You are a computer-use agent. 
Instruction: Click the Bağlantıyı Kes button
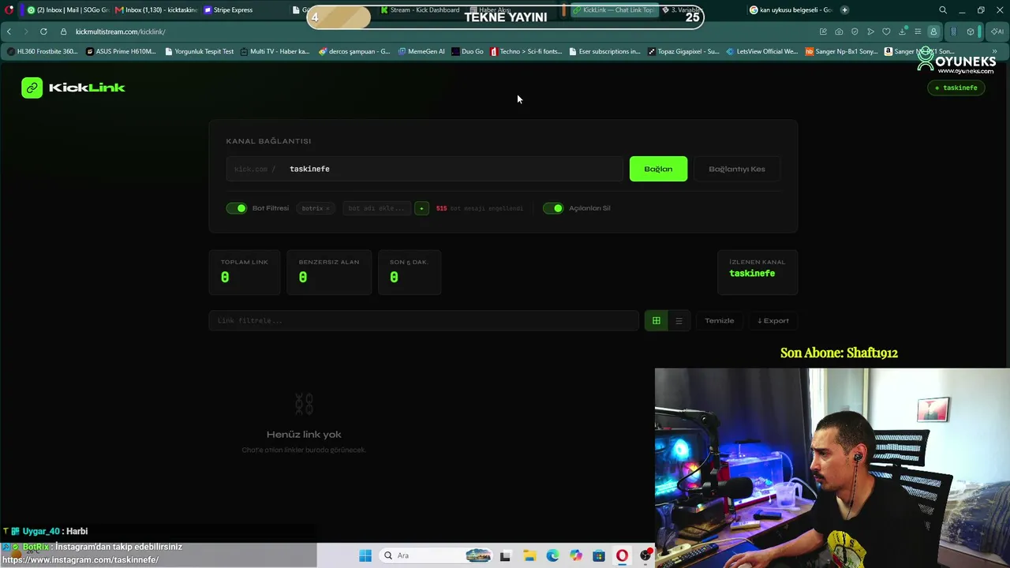[x=736, y=169]
